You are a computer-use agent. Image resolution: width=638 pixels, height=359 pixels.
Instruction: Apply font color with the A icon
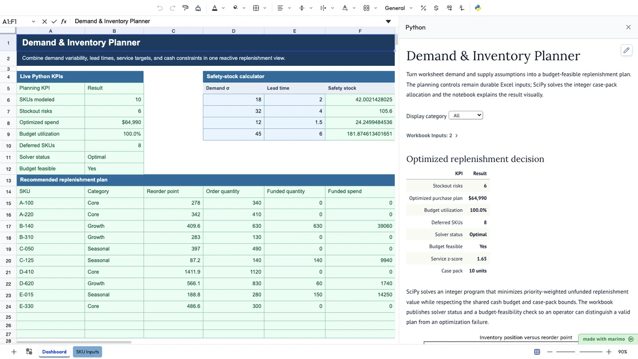pos(215,8)
